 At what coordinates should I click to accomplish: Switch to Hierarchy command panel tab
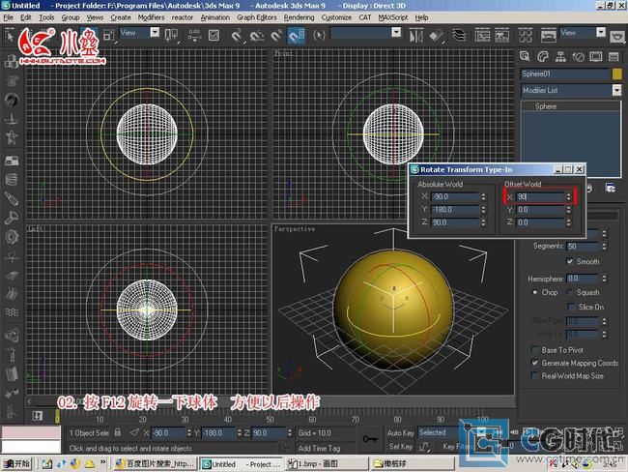click(560, 56)
